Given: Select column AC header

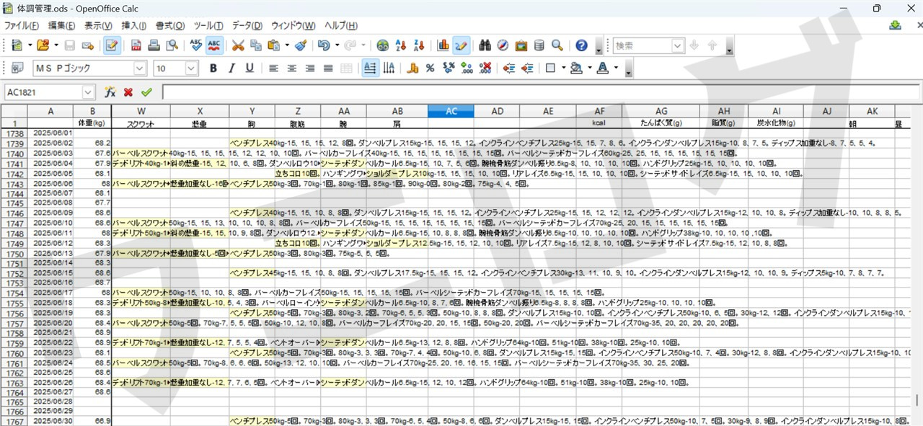Looking at the screenshot, I should pos(451,111).
